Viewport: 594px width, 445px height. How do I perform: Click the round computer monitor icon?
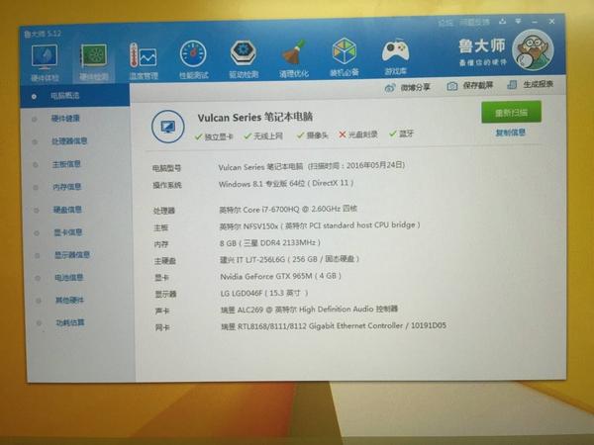click(x=168, y=127)
